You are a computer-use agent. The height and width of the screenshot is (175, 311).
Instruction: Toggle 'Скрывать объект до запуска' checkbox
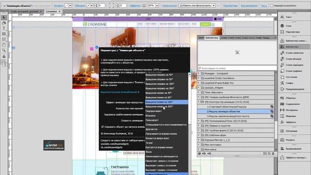(x=103, y=126)
